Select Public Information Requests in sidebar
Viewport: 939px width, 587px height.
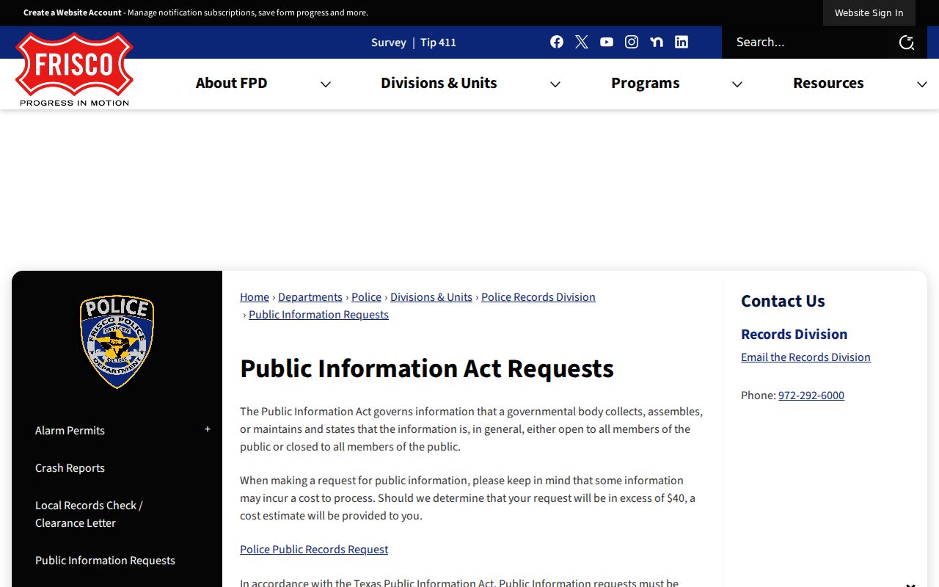click(x=105, y=561)
